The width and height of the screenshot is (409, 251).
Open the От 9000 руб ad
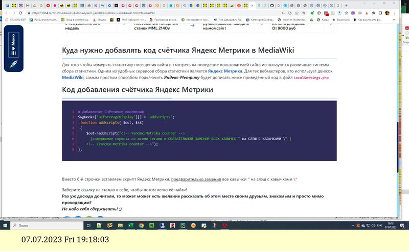(x=284, y=28)
